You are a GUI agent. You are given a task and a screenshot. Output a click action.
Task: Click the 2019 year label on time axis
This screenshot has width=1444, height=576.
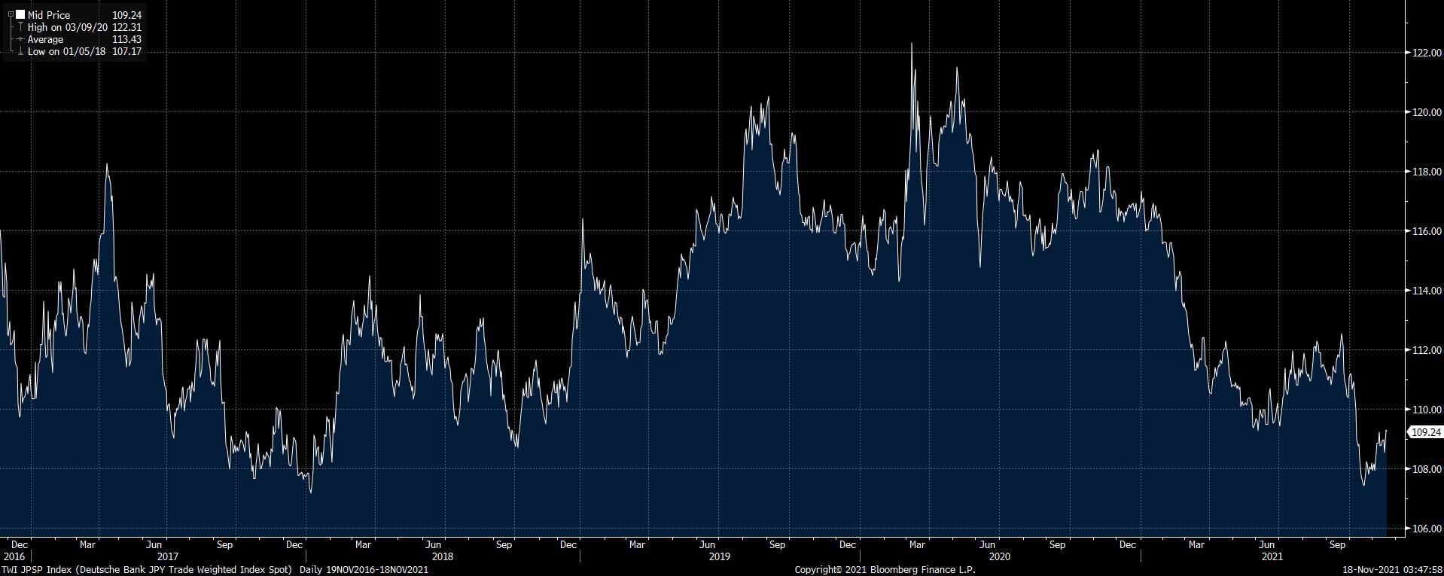[720, 556]
